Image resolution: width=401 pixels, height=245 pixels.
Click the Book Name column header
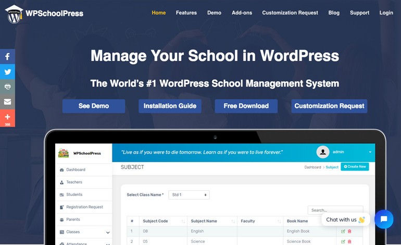click(297, 221)
